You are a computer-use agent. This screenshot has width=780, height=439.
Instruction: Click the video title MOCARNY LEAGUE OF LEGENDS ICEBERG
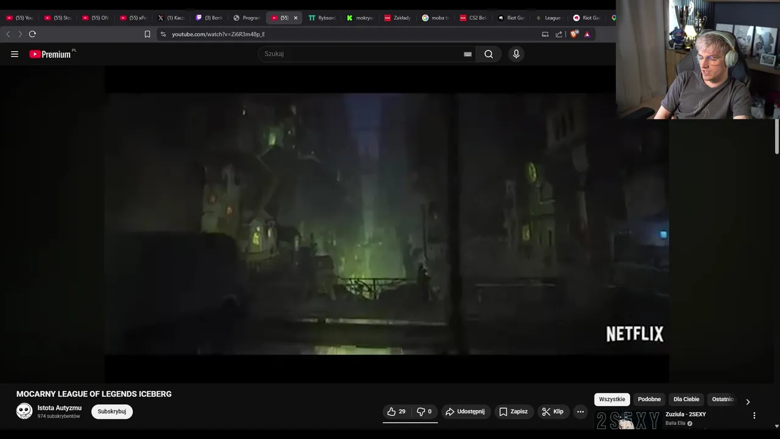pyautogui.click(x=94, y=394)
